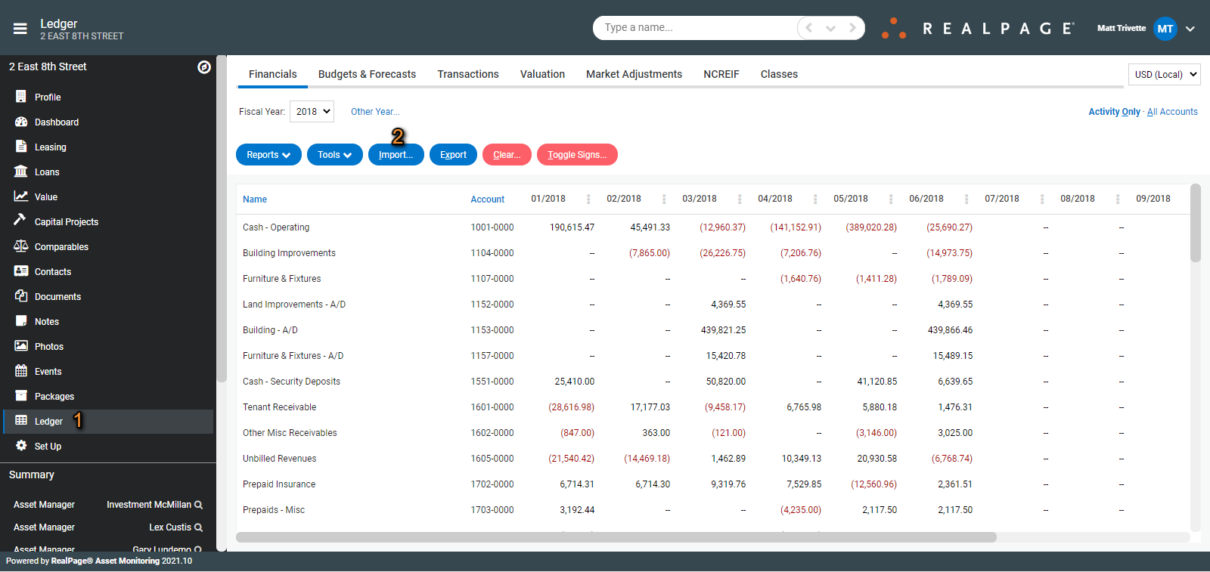Open the USD (Local) currency dropdown
1210x572 pixels.
[1165, 75]
